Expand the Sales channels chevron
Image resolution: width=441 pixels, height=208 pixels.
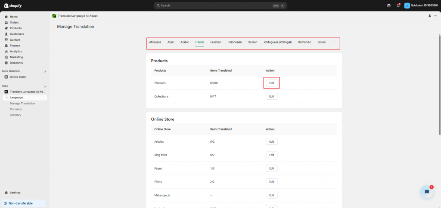click(x=45, y=71)
